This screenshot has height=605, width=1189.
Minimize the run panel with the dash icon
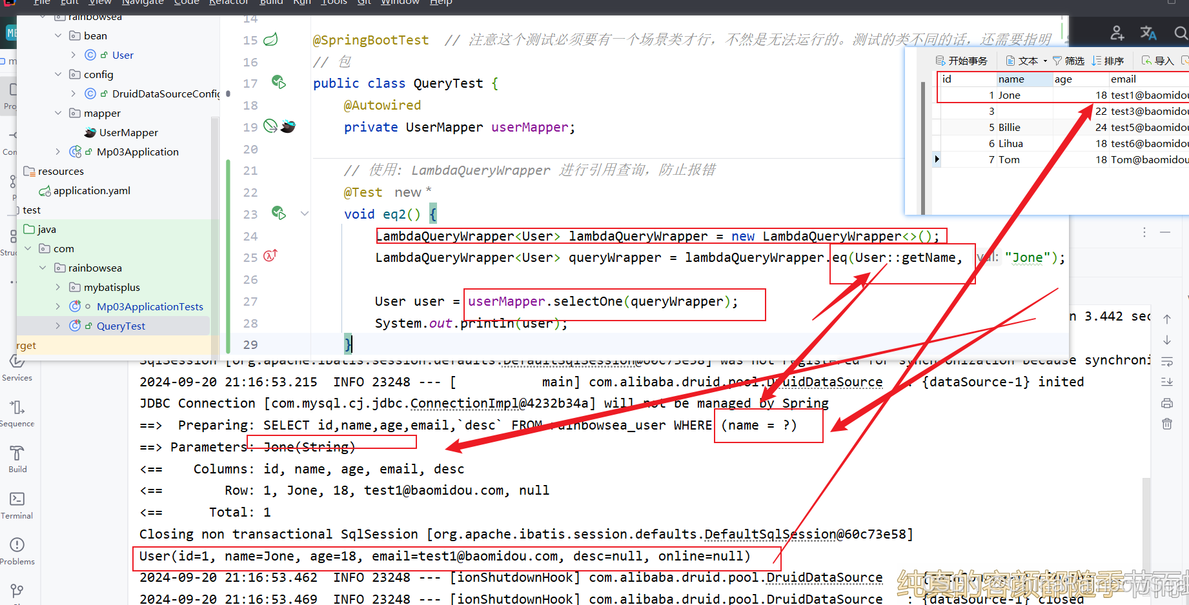(1165, 232)
